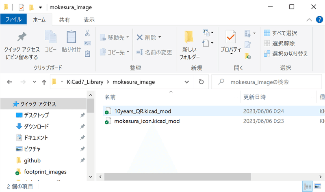The width and height of the screenshot is (325, 192).
Task: Click the pin icon beside github
Action: click(82, 160)
